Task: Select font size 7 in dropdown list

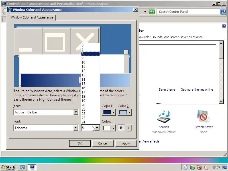Action: tap(90, 49)
